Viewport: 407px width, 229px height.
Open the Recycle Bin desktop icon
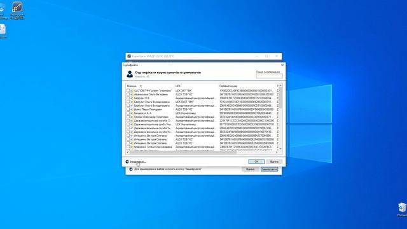(x=402, y=209)
